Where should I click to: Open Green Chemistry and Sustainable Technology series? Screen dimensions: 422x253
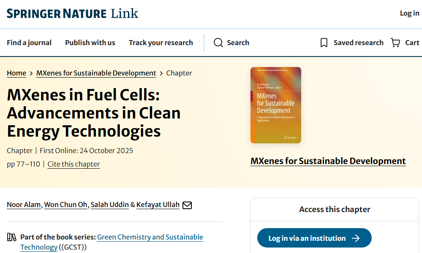pos(150,237)
